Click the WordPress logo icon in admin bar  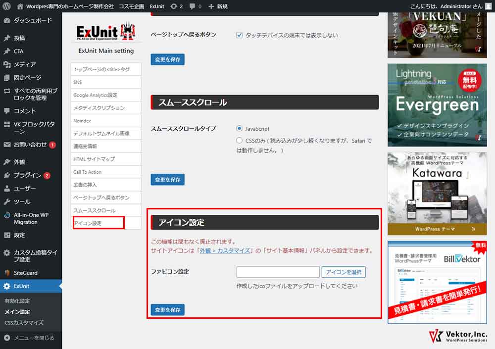pos(6,6)
